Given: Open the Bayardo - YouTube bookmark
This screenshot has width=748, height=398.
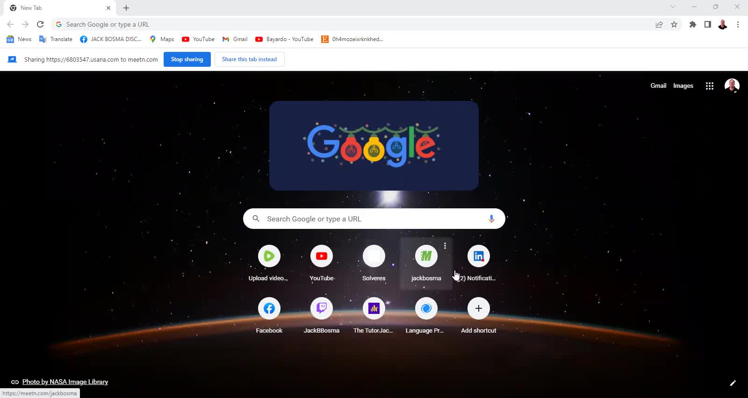Looking at the screenshot, I should (284, 39).
